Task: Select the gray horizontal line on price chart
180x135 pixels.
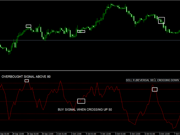Action: 90,40
